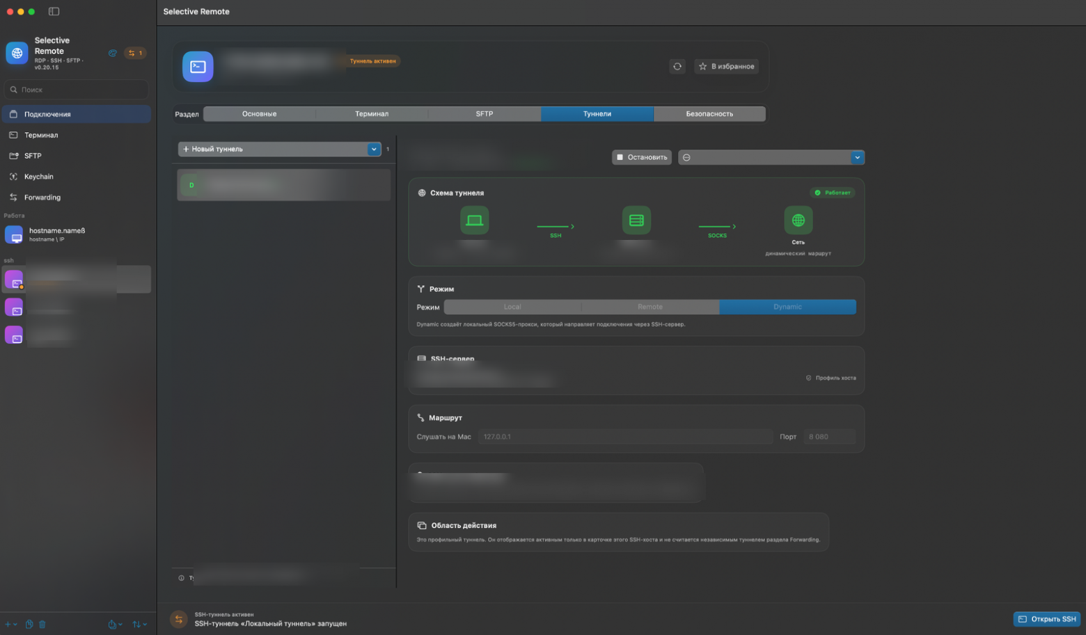1086x635 pixels.
Task: Click the hostname.nameß RDP monitor icon
Action: (14, 234)
